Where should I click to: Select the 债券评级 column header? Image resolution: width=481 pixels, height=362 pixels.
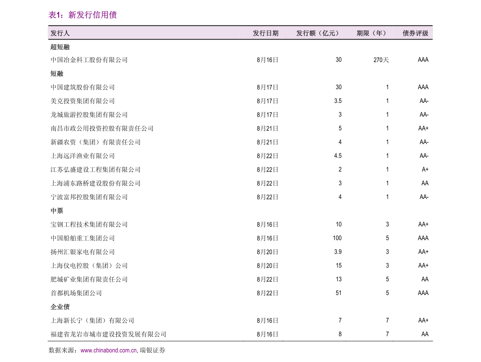point(416,33)
